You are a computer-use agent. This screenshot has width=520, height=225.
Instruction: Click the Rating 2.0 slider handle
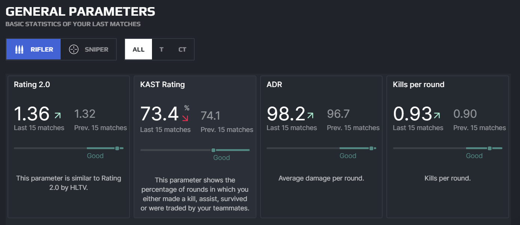pos(117,148)
